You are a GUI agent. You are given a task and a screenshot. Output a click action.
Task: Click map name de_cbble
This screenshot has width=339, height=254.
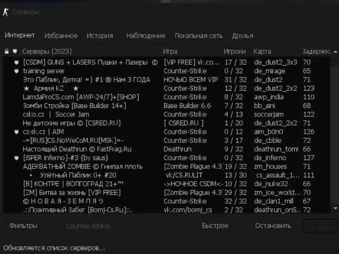pos(268,141)
